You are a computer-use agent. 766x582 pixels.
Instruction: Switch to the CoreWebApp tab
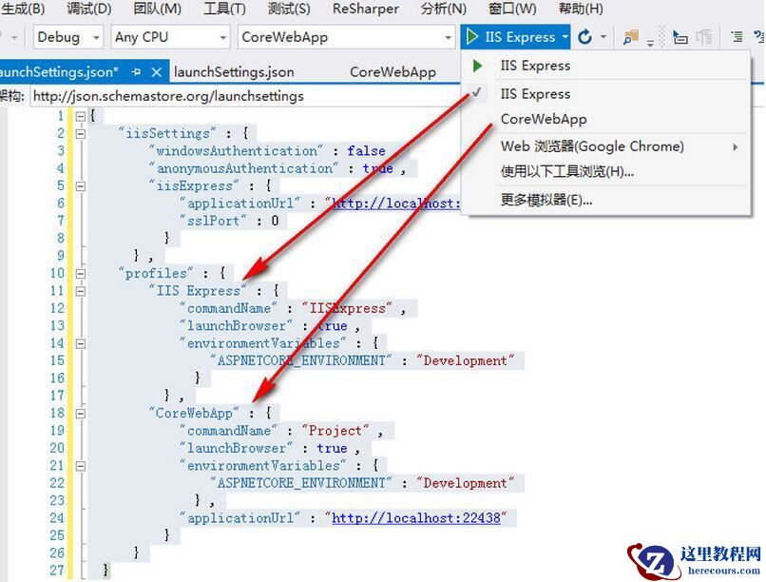pyautogui.click(x=393, y=72)
